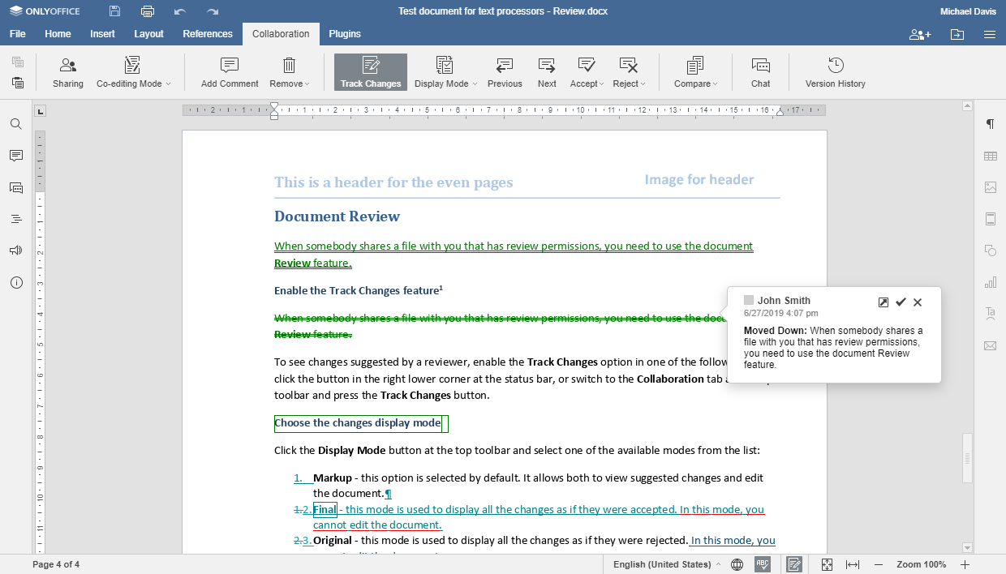Open Search in the left sidebar
The image size is (1006, 574).
click(16, 124)
